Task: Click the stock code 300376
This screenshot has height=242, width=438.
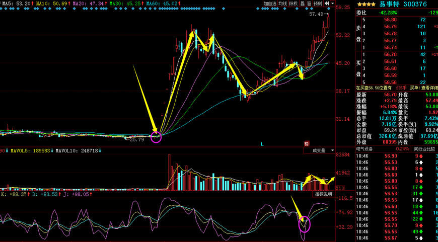Action: tap(415, 4)
